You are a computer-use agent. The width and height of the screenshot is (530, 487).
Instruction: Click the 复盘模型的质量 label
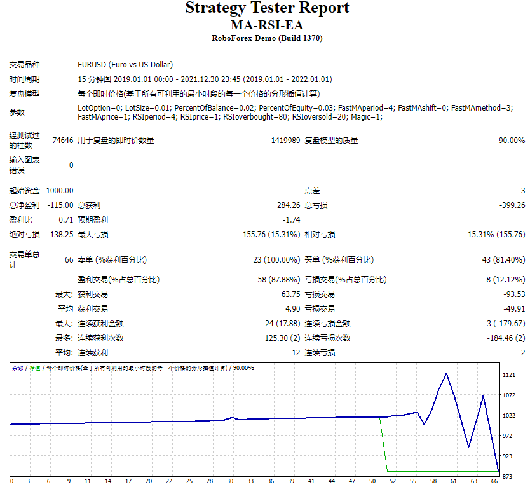331,141
